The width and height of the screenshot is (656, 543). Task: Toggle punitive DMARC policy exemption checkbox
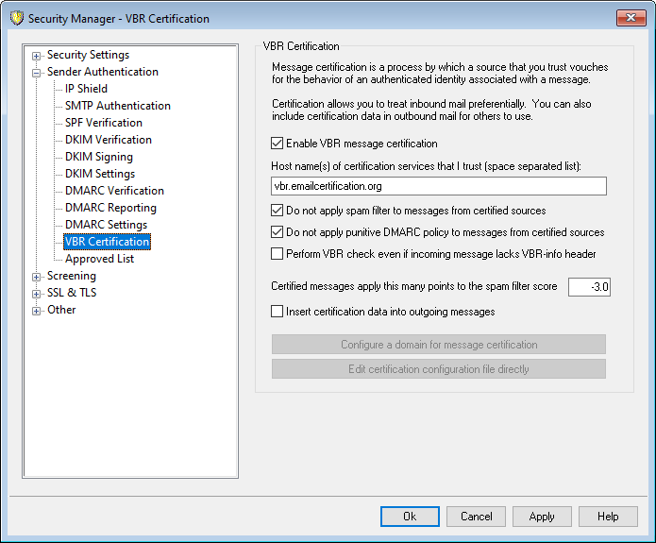tap(277, 232)
